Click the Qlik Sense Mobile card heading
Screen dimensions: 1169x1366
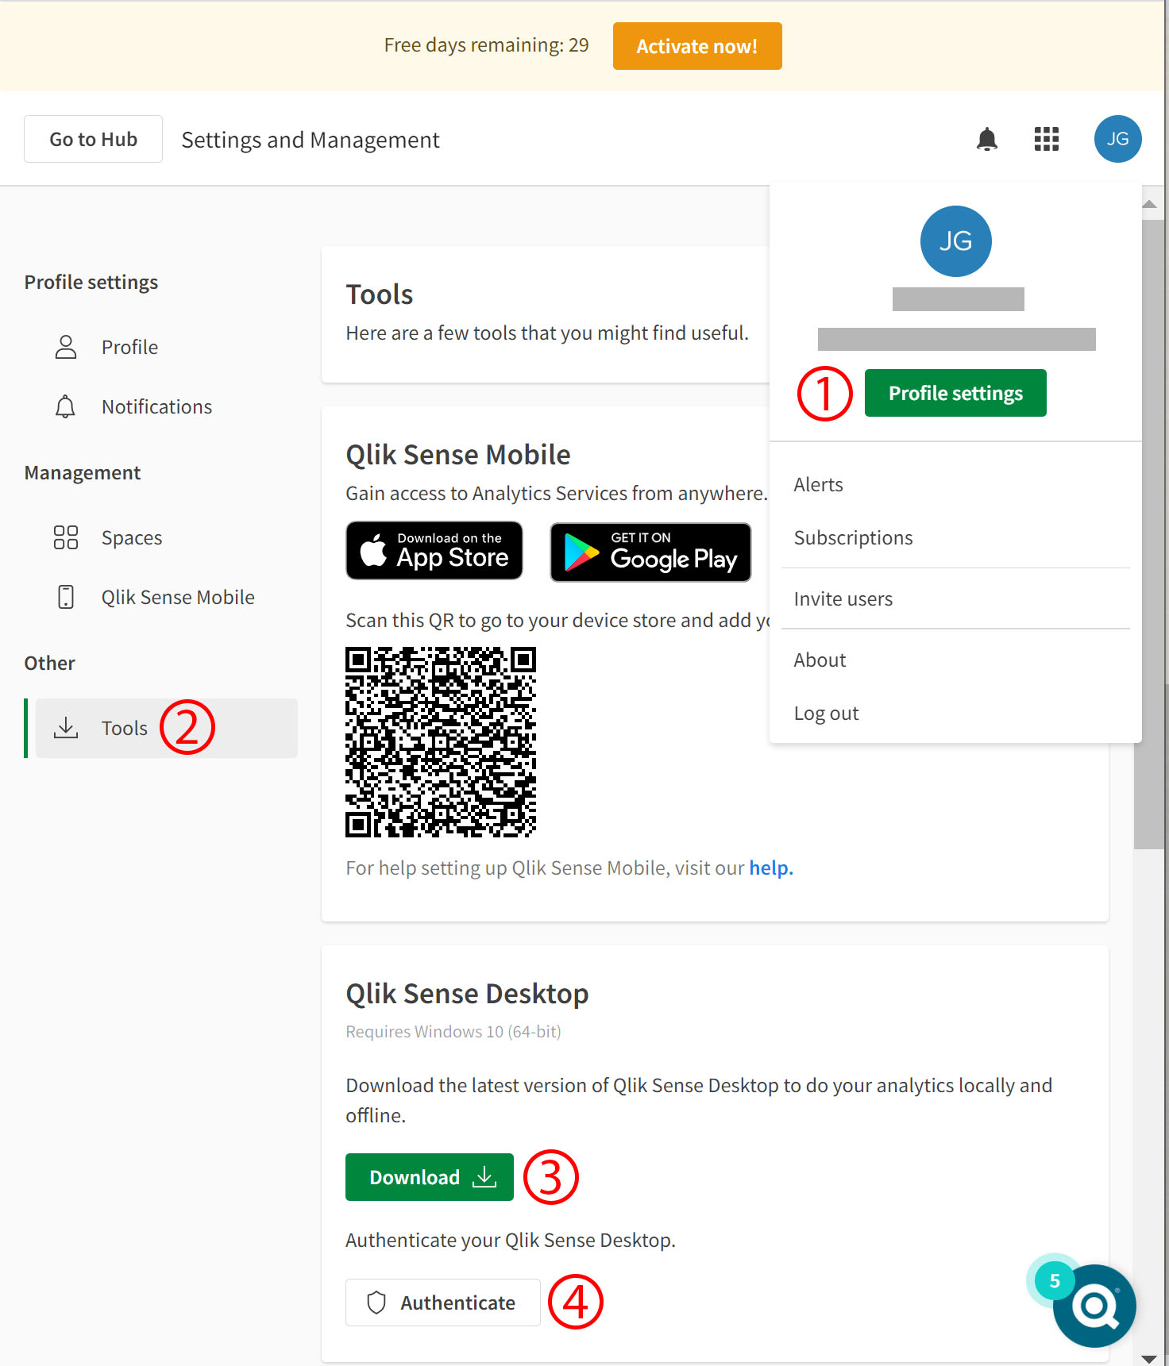458,455
